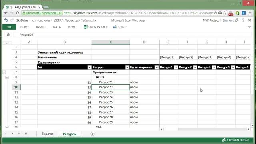Click the SHARE button

(x=120, y=27)
